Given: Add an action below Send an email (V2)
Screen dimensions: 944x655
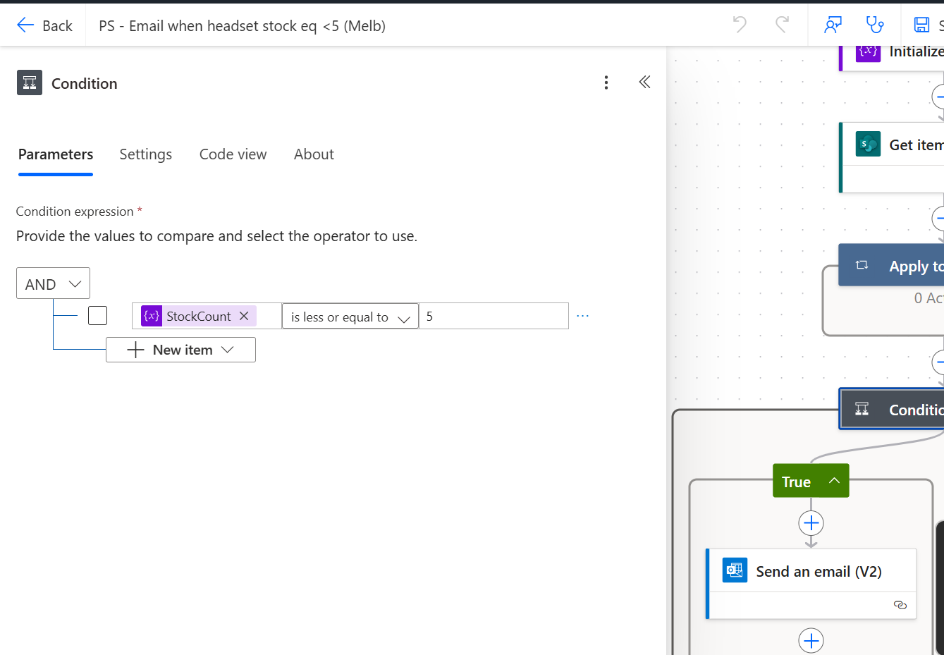Looking at the screenshot, I should pyautogui.click(x=811, y=641).
